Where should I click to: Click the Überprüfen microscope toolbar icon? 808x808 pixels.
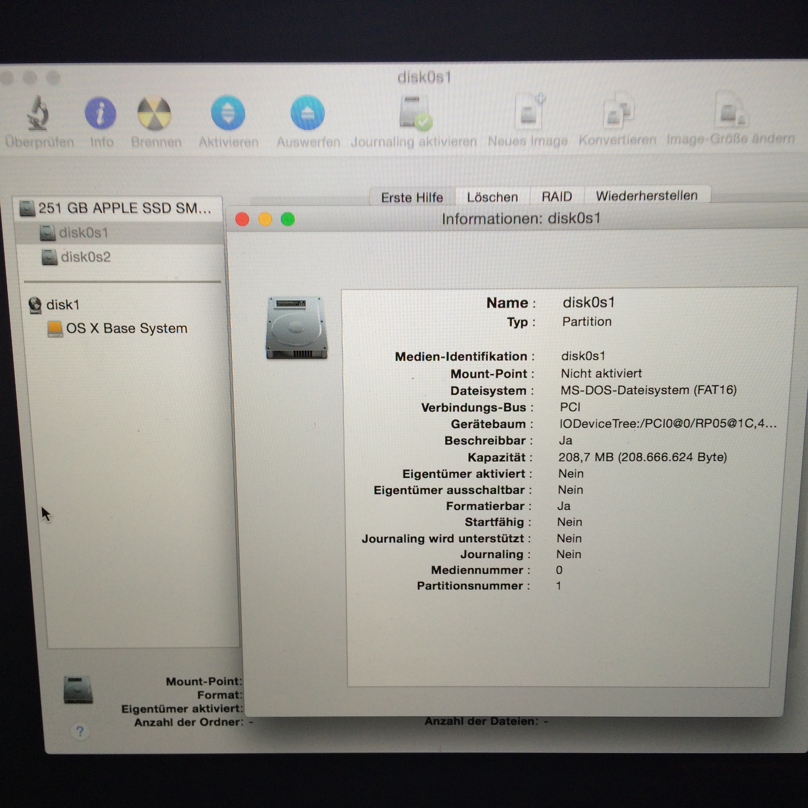(x=39, y=113)
